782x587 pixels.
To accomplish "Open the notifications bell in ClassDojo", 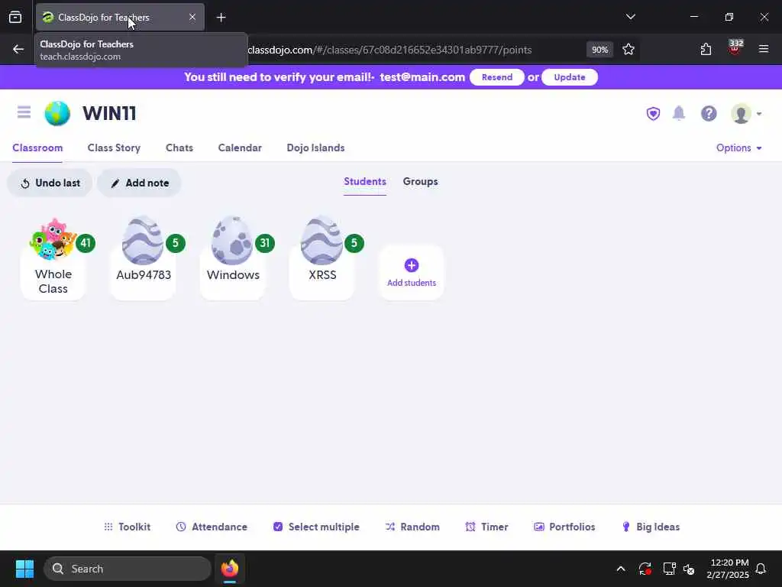I will [x=679, y=113].
